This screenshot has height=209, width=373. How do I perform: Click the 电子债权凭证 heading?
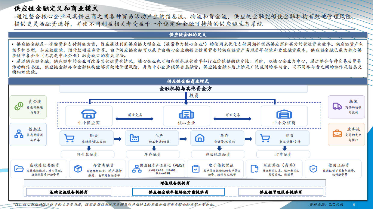click(221, 165)
